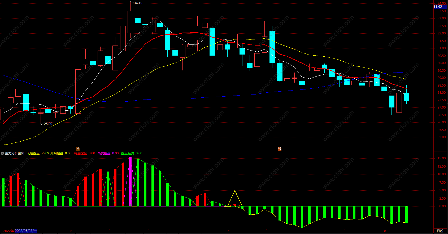Viewport: 448px width, 234px height.
Task: Click the 28.00 price axis label
Action: (442, 93)
